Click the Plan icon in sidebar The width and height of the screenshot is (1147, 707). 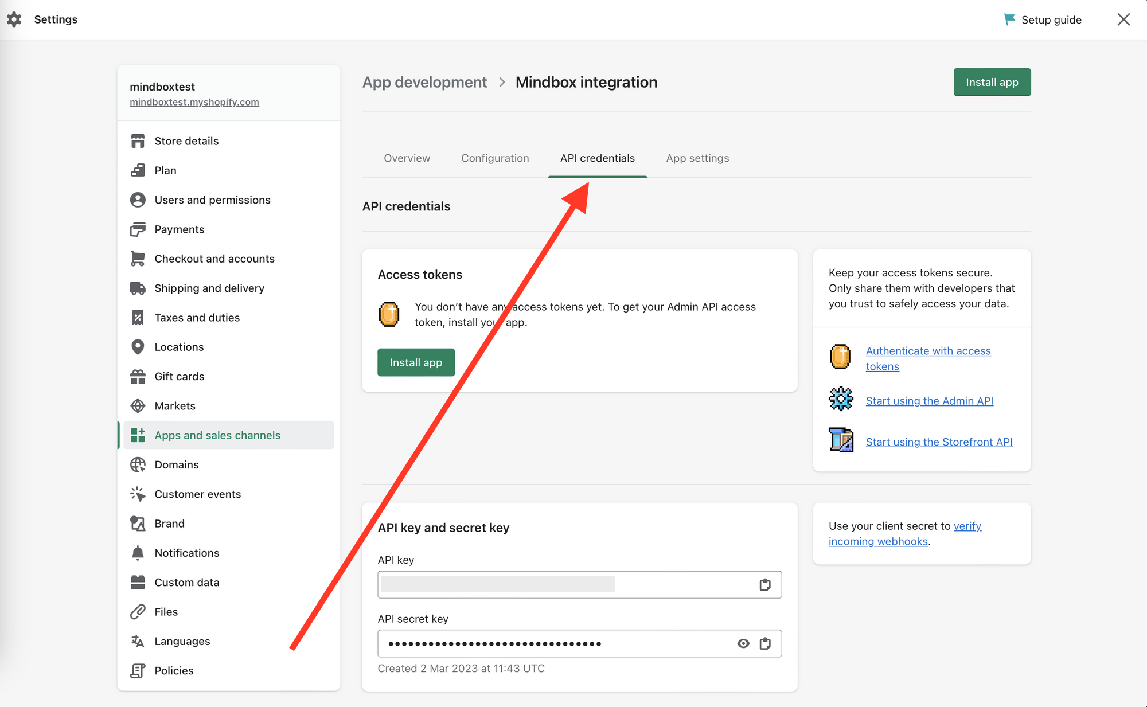(x=138, y=170)
